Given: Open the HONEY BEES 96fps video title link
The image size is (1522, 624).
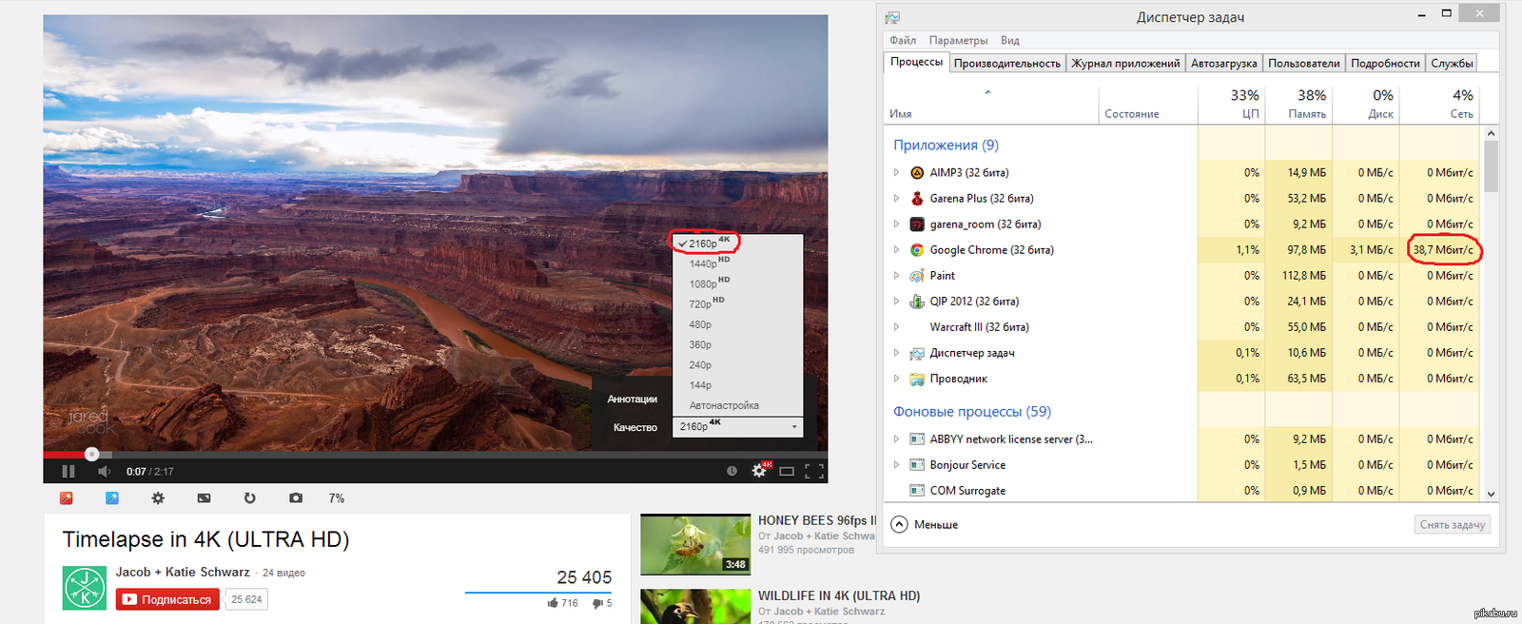Looking at the screenshot, I should [818, 520].
